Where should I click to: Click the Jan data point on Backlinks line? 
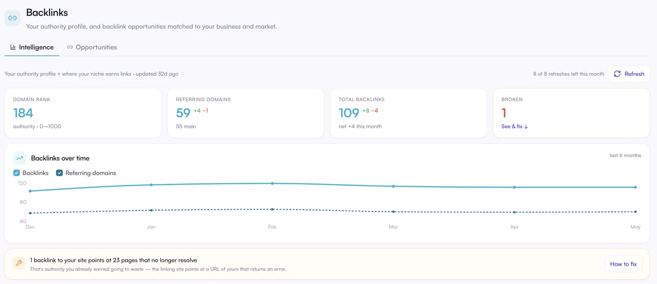click(151, 185)
